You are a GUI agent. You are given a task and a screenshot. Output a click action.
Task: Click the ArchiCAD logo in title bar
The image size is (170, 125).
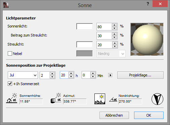[6, 5]
